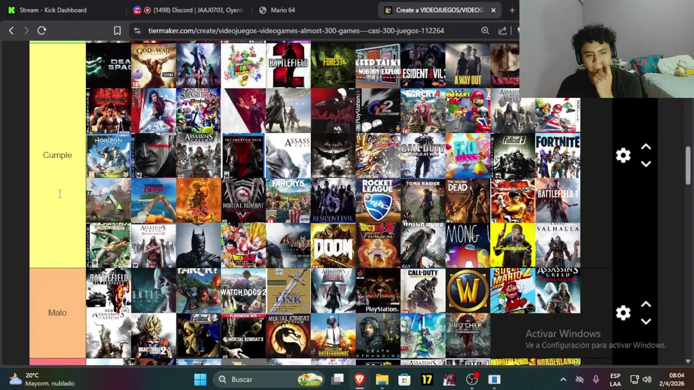694x390 pixels.
Task: Open site settings icon in address bar
Action: [137, 31]
